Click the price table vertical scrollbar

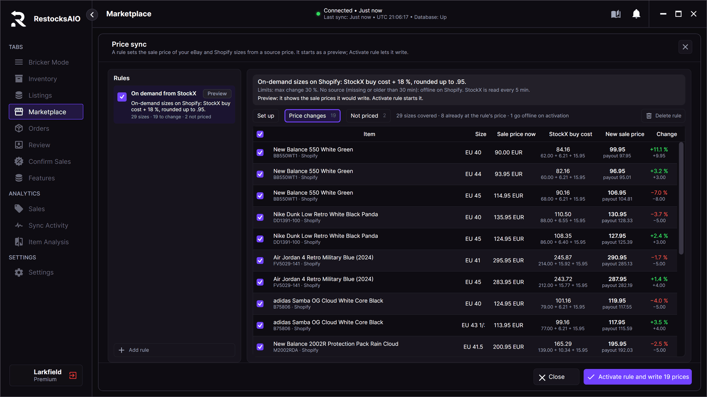click(681, 198)
